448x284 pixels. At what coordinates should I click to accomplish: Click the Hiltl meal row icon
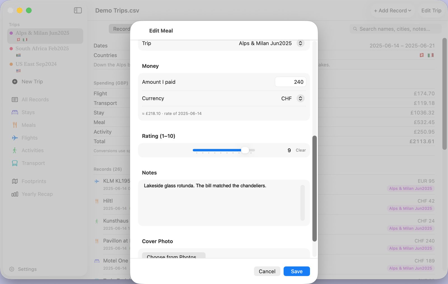click(x=97, y=201)
